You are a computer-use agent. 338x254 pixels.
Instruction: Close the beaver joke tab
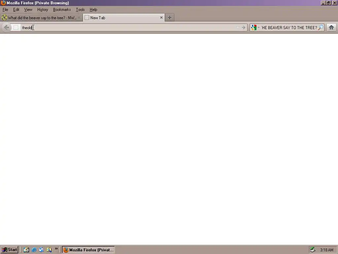[x=79, y=18]
